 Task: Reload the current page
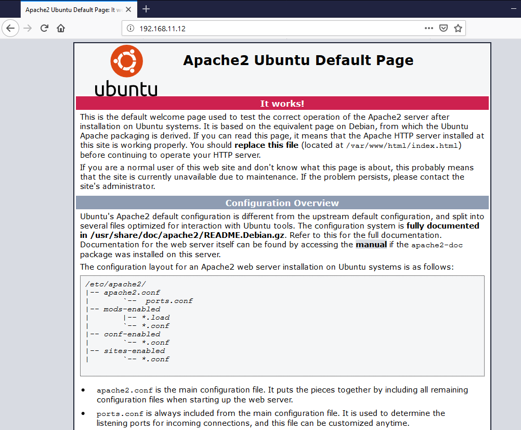pos(45,28)
